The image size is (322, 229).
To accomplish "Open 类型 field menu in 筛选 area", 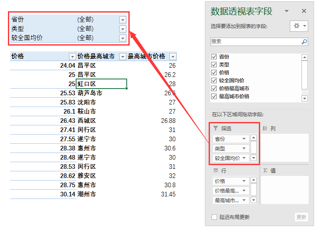I will pos(244,148).
